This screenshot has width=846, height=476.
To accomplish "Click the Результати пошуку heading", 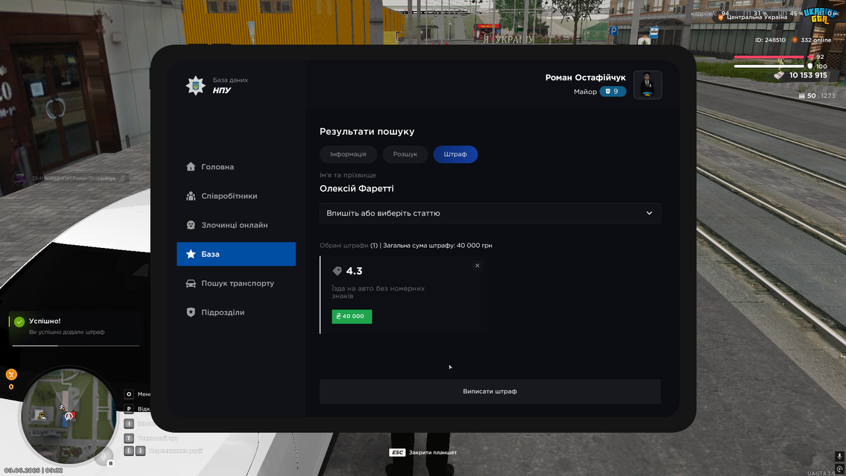I will click(x=367, y=132).
